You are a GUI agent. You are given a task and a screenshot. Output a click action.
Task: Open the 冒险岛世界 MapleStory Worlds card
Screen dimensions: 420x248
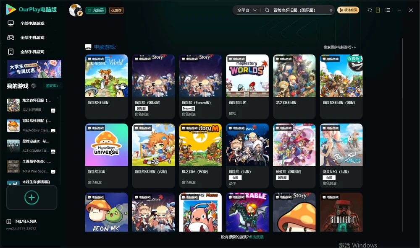pos(247,87)
